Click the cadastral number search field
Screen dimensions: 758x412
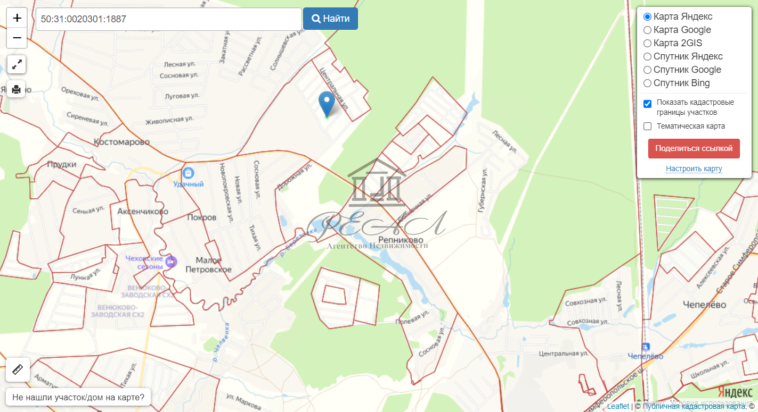(169, 19)
